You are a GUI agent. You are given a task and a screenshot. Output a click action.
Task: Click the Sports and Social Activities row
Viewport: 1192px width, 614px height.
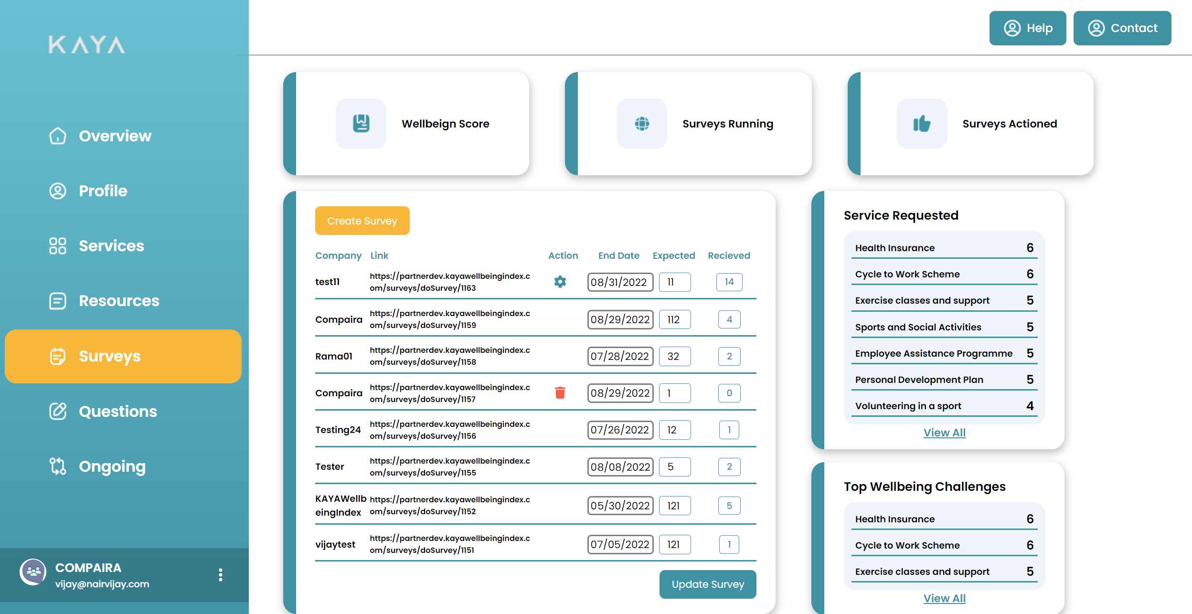(x=944, y=327)
